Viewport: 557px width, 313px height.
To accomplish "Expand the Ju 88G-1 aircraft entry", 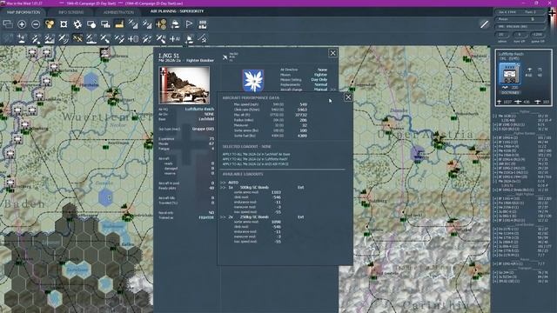I will (495, 216).
